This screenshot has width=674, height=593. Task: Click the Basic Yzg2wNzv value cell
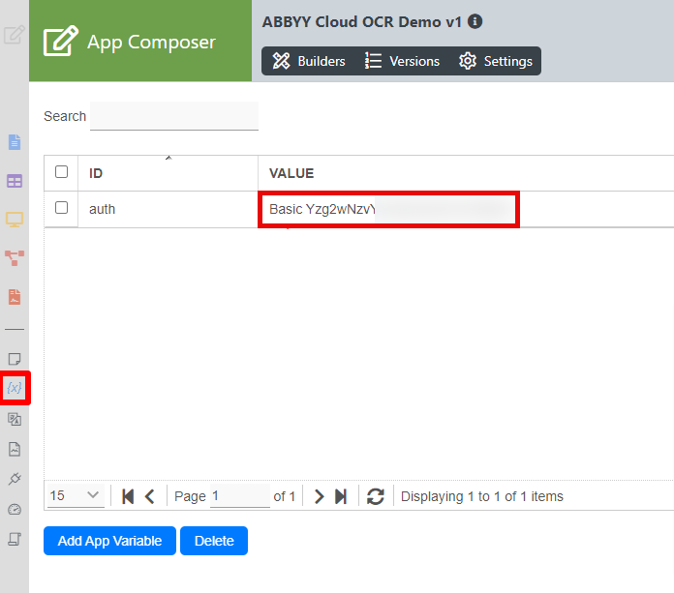tap(388, 209)
